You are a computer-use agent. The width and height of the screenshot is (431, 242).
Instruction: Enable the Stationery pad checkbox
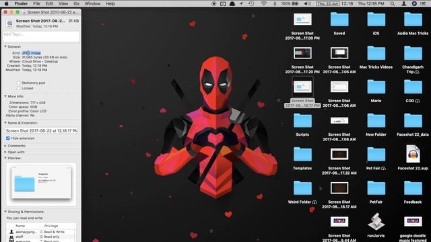coord(18,83)
